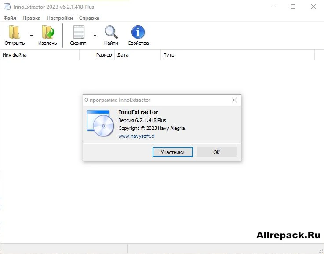
Task: Close the О программе InnoExtractor dialog
Action: (x=234, y=100)
